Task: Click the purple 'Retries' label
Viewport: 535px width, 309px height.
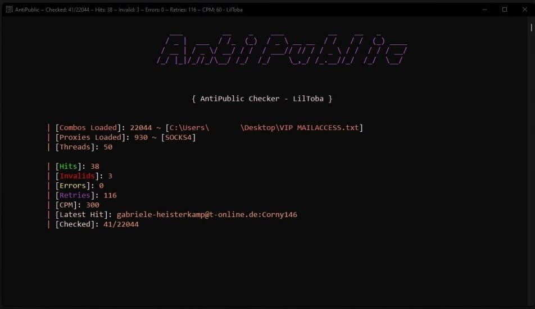Action: point(75,195)
